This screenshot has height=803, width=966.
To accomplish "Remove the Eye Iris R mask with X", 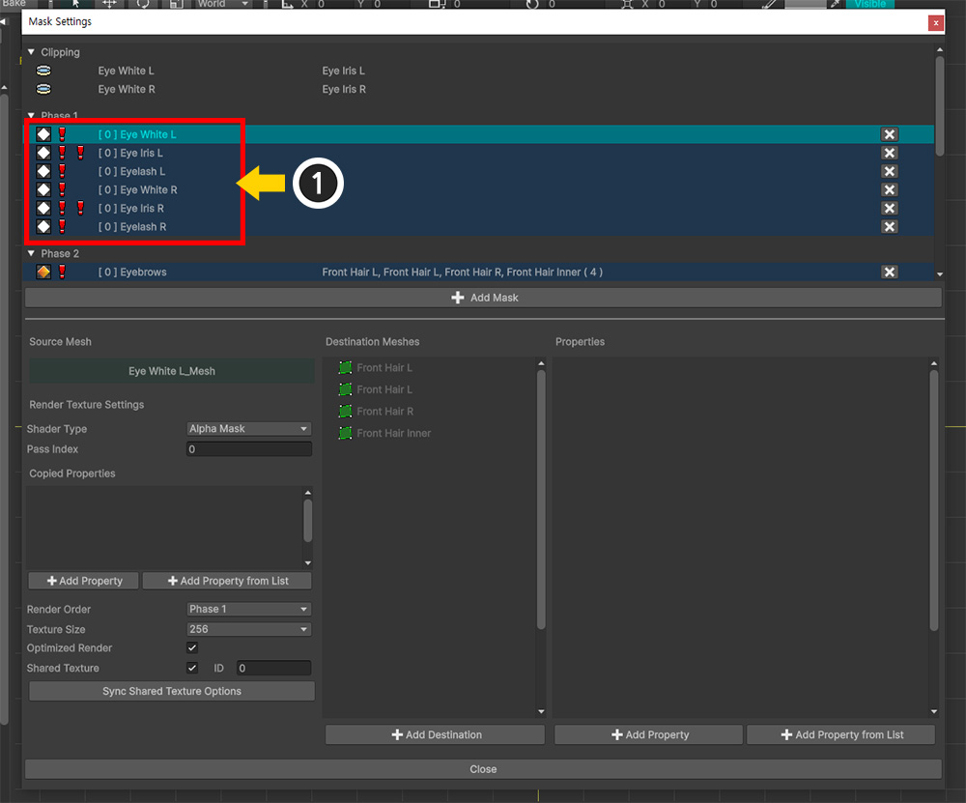I will 889,209.
